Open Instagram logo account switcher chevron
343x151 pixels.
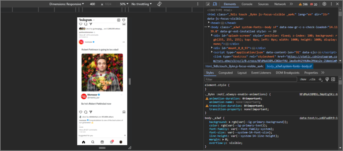(94, 20)
